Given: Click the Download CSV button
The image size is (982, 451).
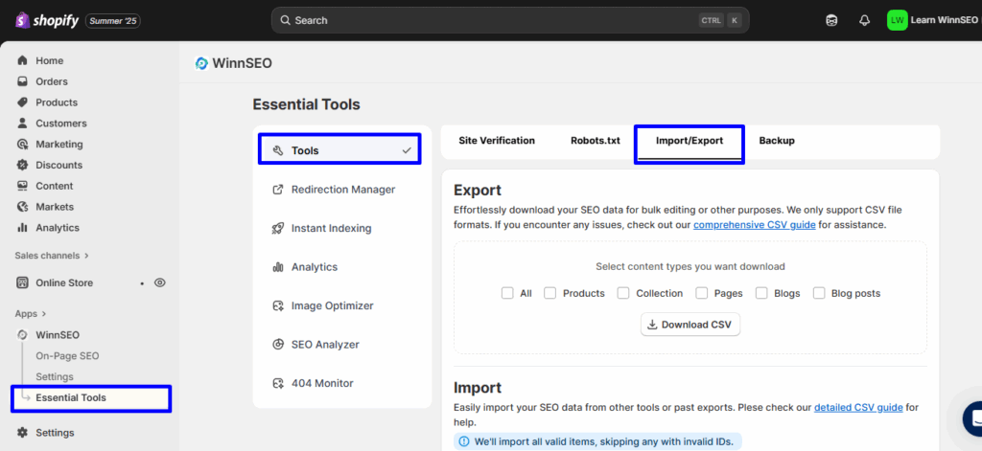Looking at the screenshot, I should [x=690, y=325].
